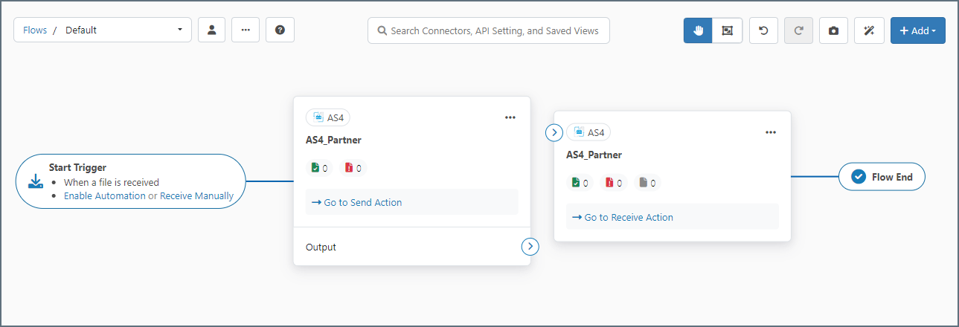
Task: Open the toolbar ellipsis options menu
Action: point(246,30)
